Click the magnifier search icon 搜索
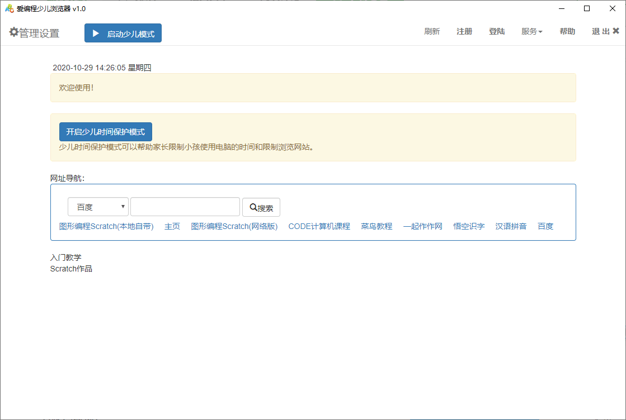The image size is (626, 420). pos(253,207)
